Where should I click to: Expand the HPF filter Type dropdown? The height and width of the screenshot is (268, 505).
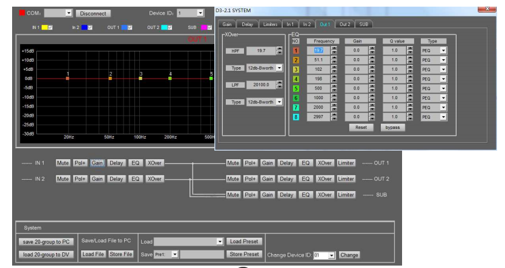279,68
